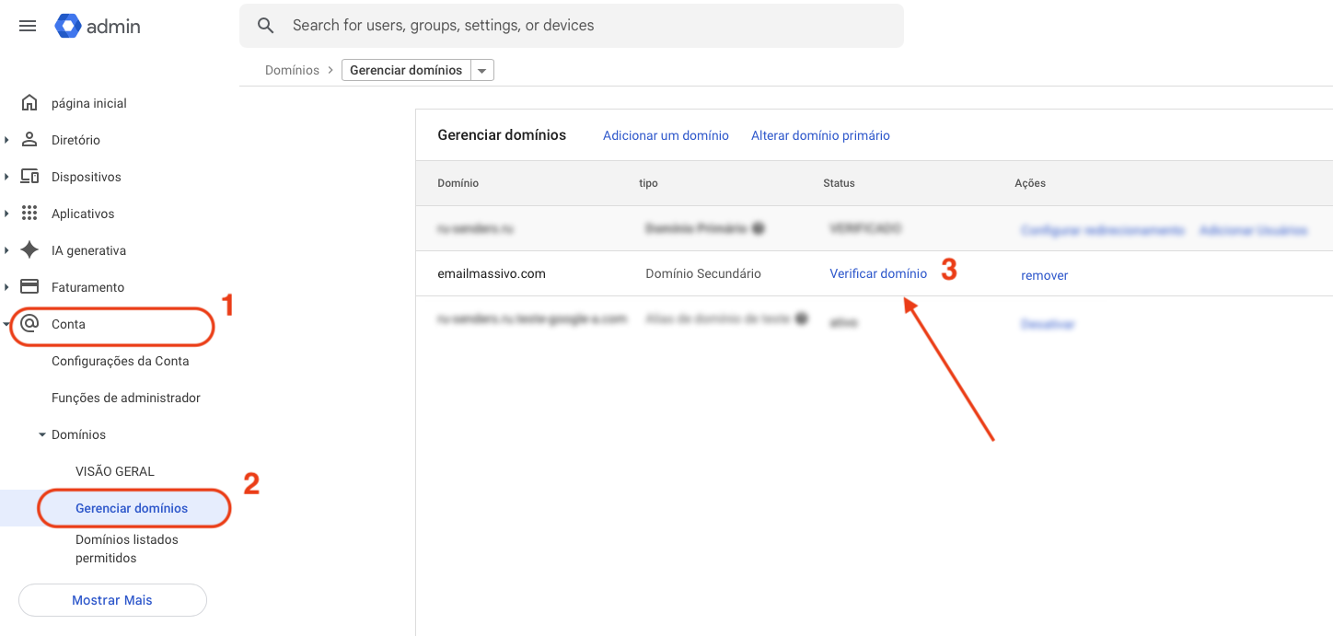Focus the search users and groups field
This screenshot has height=636, width=1333.
pos(589,26)
